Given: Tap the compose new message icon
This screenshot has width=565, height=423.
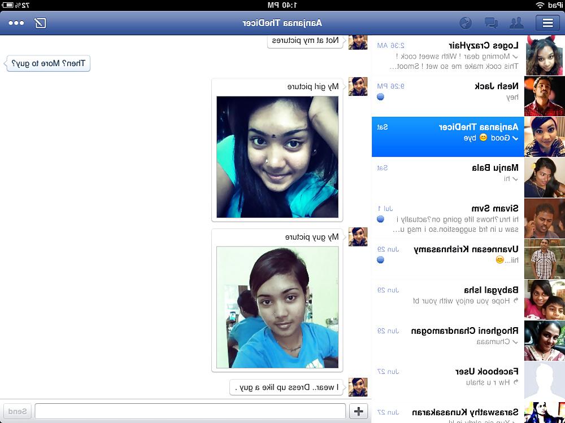Looking at the screenshot, I should 40,23.
